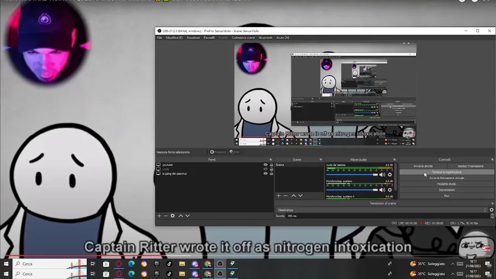Select the Scena entry in Scene list

[299, 165]
